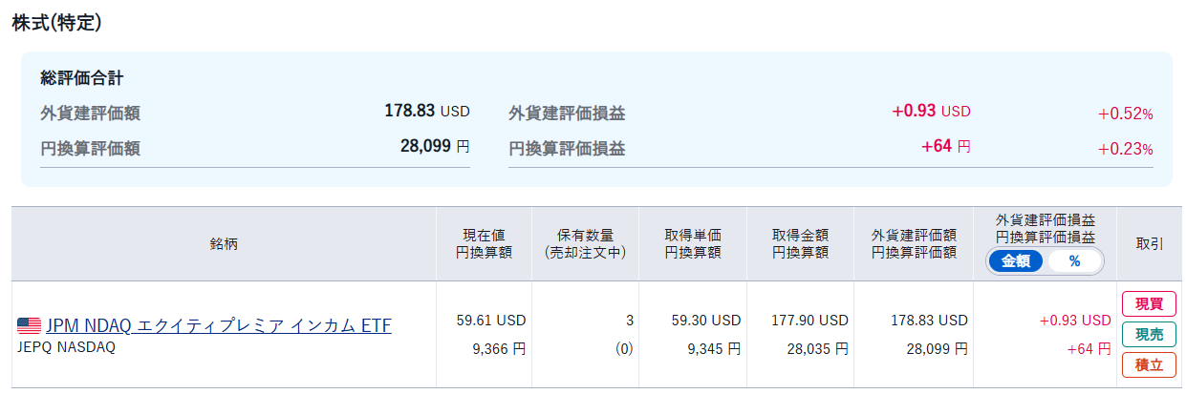
Task: Switch profit/loss display to 金額
Action: 1016,261
